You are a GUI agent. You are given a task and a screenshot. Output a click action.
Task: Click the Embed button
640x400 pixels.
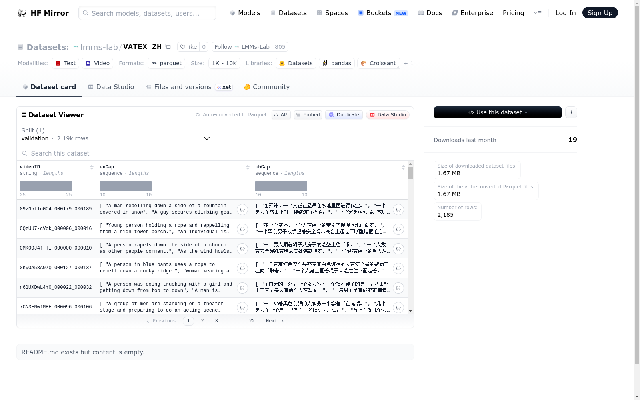pos(308,115)
